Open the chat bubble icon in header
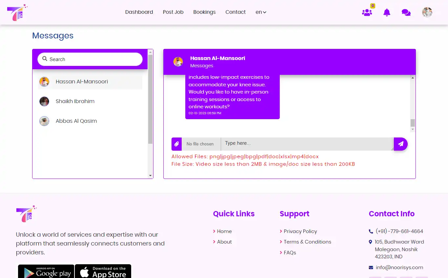This screenshot has height=278, width=448. click(x=406, y=12)
